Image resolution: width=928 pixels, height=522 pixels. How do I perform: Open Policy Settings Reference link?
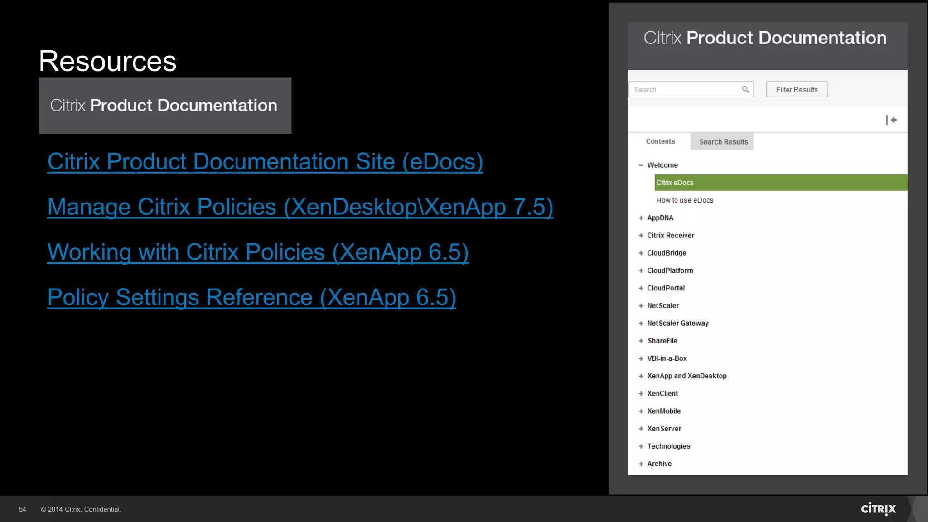pyautogui.click(x=251, y=298)
